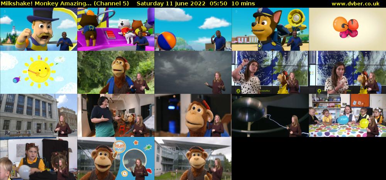Image resolution: width=386 pixels, height=180 pixels.
Task: Open thumbnail of weather presenter facing the camera
Action: 347,72
